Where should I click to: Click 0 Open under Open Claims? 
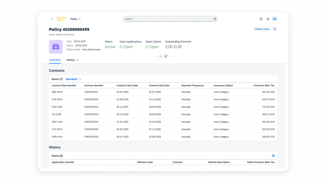[x=152, y=47]
